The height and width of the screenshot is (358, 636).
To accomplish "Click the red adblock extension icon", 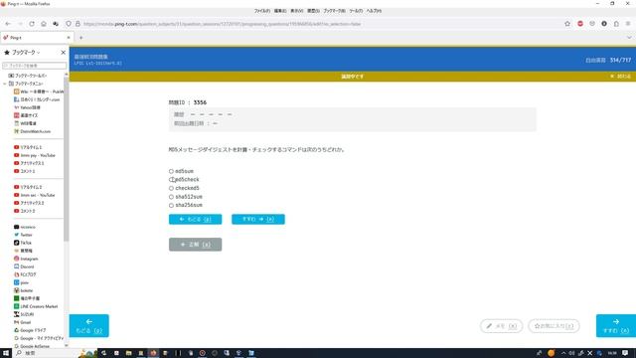I will (x=580, y=24).
